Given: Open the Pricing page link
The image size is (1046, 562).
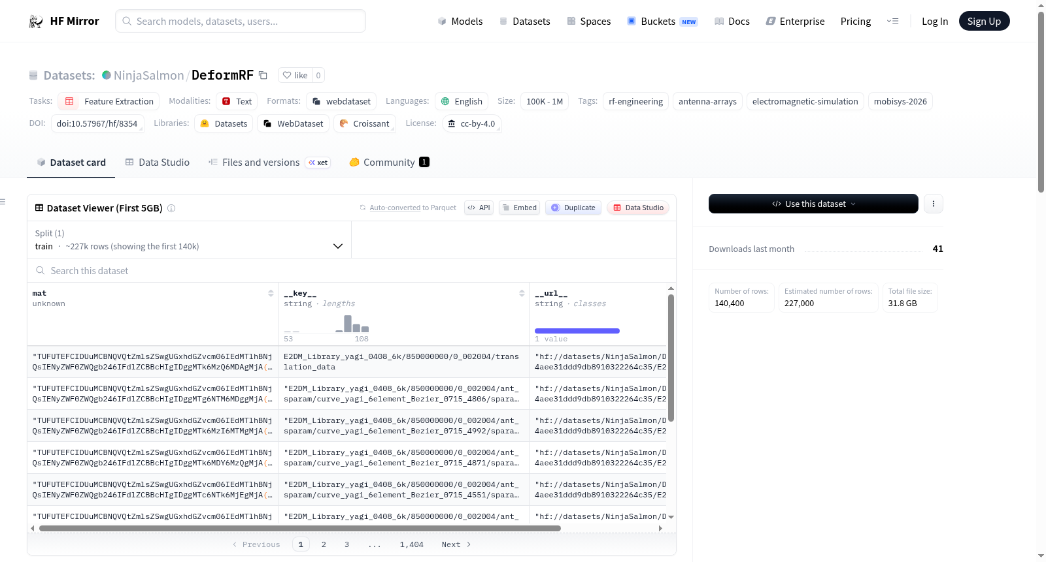Looking at the screenshot, I should pyautogui.click(x=856, y=22).
